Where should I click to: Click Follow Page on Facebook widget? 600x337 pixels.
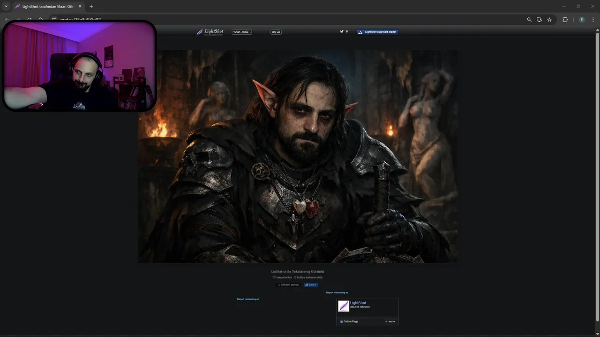(x=349, y=322)
